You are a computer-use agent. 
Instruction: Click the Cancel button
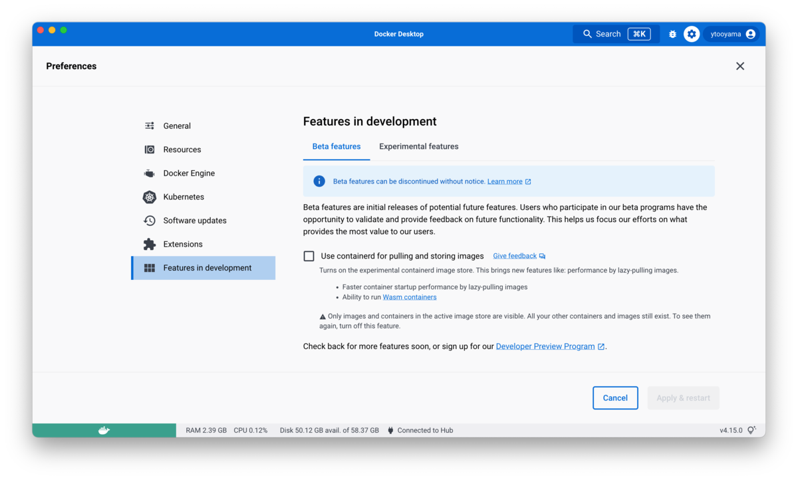point(615,398)
